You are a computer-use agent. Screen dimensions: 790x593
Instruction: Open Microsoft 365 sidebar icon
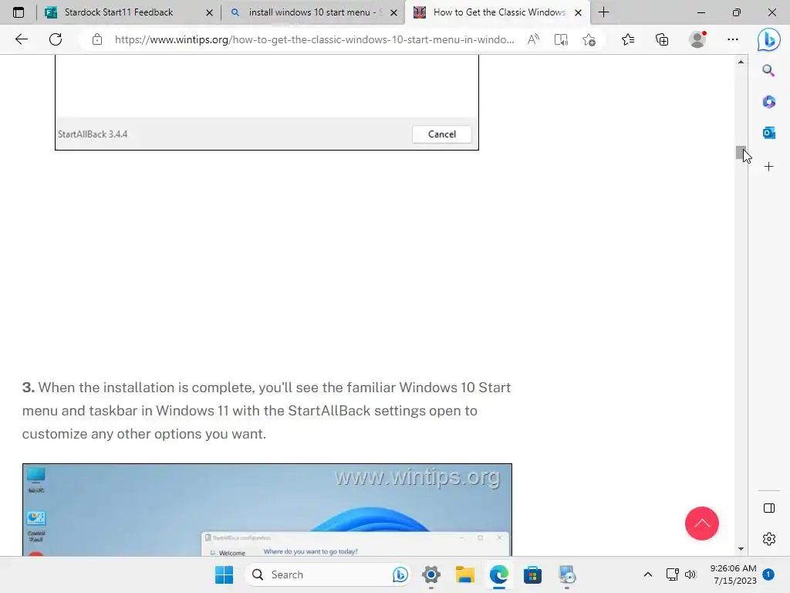(769, 102)
